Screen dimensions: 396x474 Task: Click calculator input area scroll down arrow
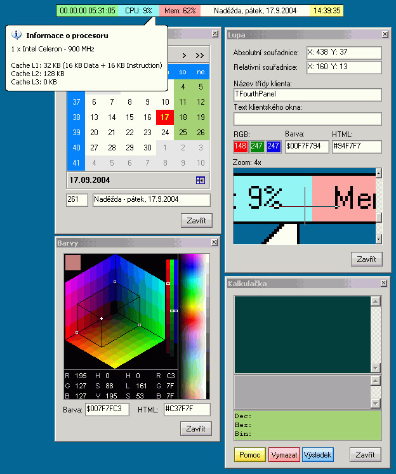coord(376,404)
